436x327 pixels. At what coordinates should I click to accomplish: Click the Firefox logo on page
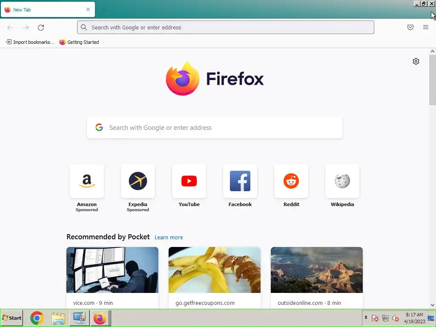point(215,79)
